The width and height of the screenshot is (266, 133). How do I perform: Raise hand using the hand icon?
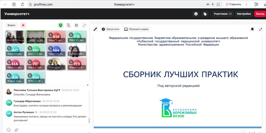coord(205,14)
